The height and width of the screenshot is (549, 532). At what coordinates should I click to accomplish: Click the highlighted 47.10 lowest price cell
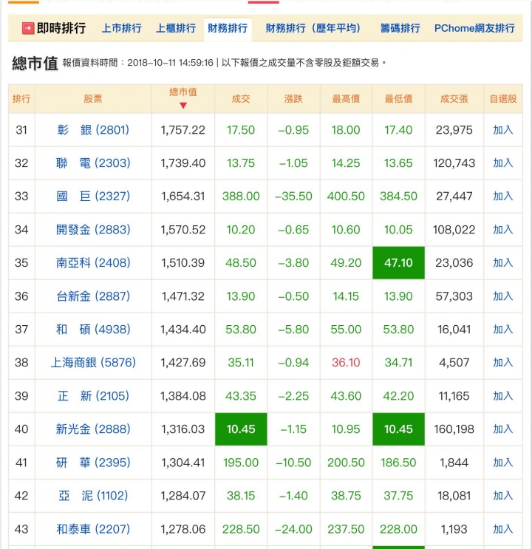(398, 262)
